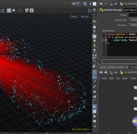Toggle the highlighted round icon above light bulbs

(95, 36)
